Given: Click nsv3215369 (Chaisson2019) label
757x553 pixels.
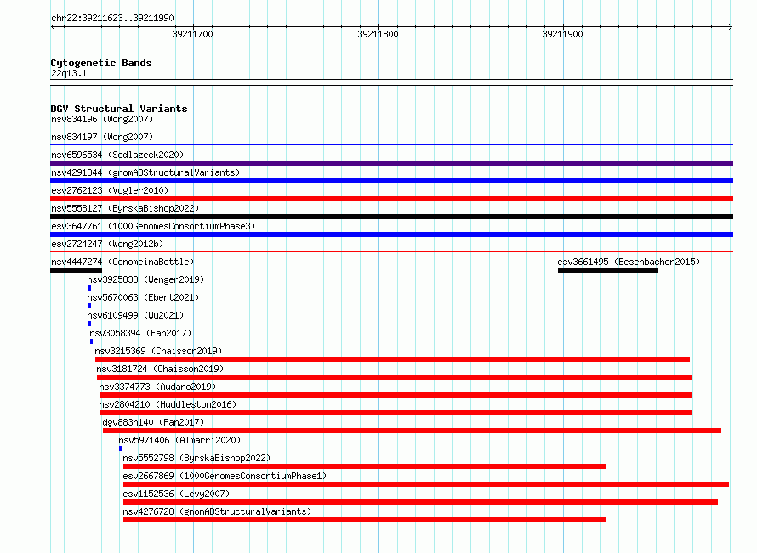Looking at the screenshot, I should [158, 351].
